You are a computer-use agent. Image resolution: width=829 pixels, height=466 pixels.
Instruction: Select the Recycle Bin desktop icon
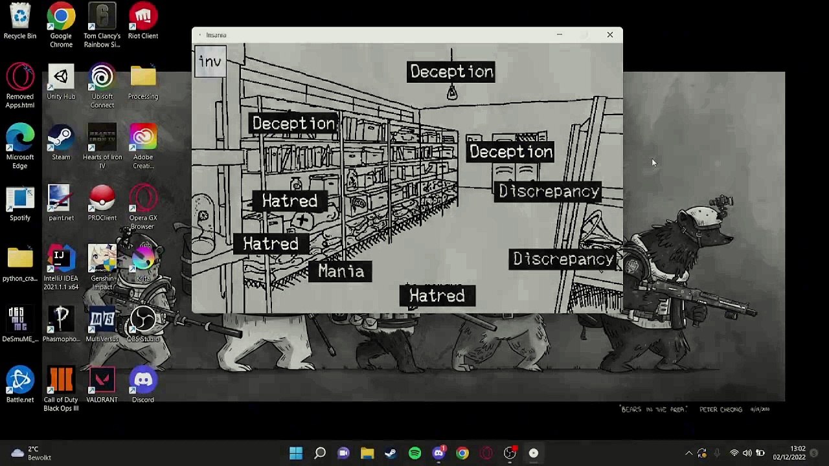pos(20,22)
